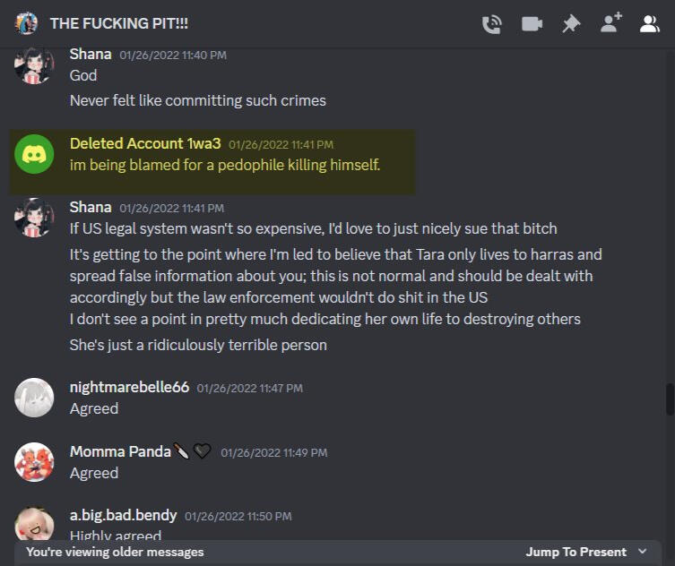
Task: Click the a.big.bad.bendy username
Action: (x=123, y=515)
